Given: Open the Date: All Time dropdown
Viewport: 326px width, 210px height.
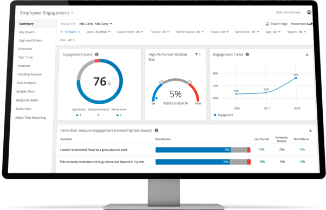Looking at the screenshot, I should [99, 32].
